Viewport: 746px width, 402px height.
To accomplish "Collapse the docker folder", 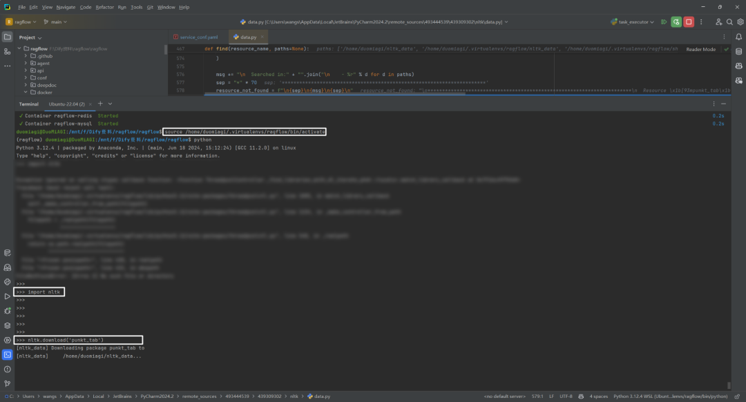I will pyautogui.click(x=26, y=93).
